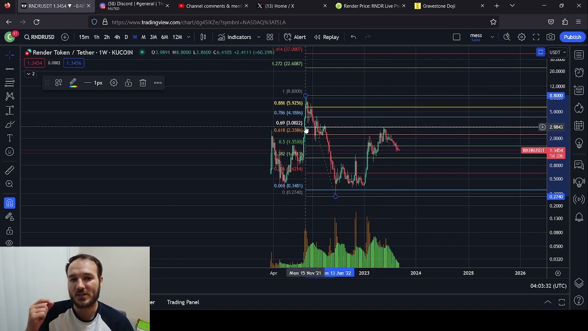Expand the timeframe intervals dropdown chevron
The width and height of the screenshot is (588, 331).
tap(188, 37)
